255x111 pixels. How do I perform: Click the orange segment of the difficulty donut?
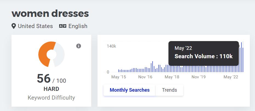(x=43, y=54)
